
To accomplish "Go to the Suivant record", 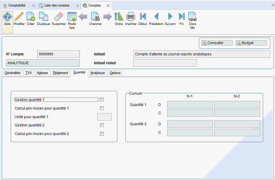I will (170, 19).
